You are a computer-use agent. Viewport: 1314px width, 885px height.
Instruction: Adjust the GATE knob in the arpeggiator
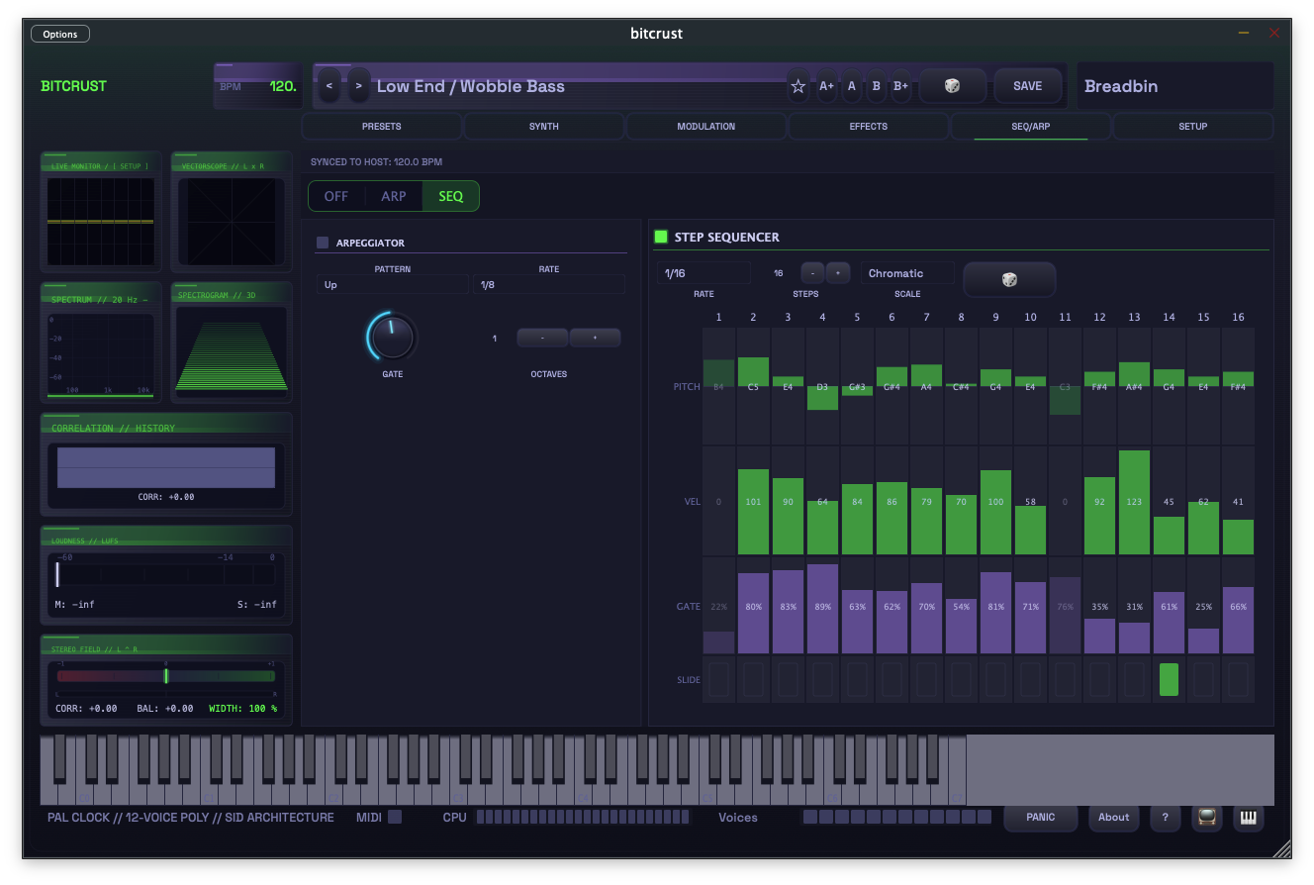pos(392,337)
